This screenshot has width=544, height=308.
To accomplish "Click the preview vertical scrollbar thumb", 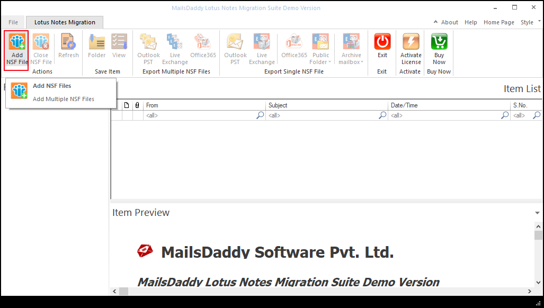I will pos(538,235).
